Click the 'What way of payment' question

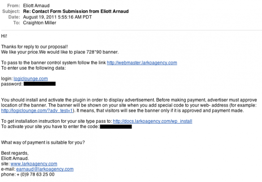(43, 142)
